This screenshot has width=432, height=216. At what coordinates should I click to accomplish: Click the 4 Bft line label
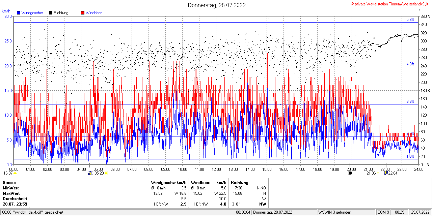coord(410,64)
